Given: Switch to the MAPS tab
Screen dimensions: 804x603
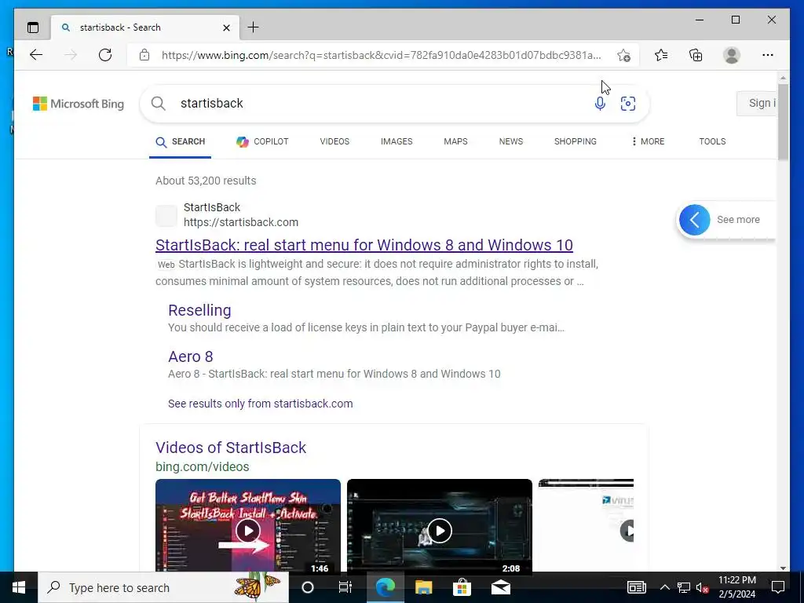Looking at the screenshot, I should (x=455, y=141).
